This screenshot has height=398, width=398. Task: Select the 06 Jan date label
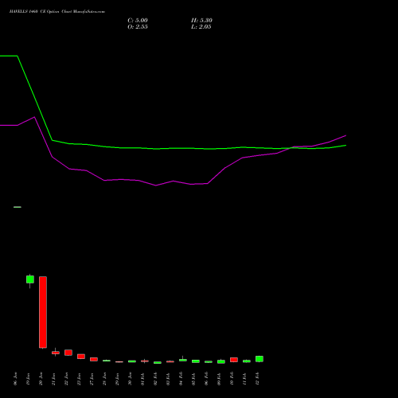[x=15, y=379]
